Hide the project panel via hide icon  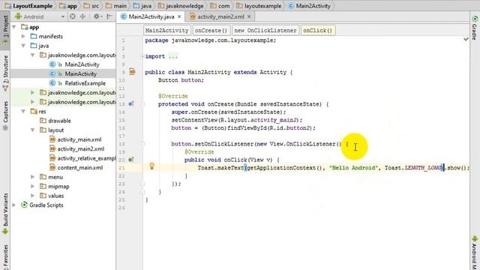pyautogui.click(x=109, y=16)
